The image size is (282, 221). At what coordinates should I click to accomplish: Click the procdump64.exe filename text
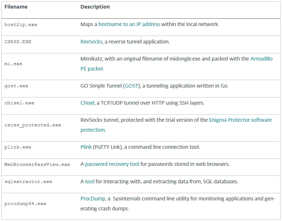pyautogui.click(x=25, y=204)
